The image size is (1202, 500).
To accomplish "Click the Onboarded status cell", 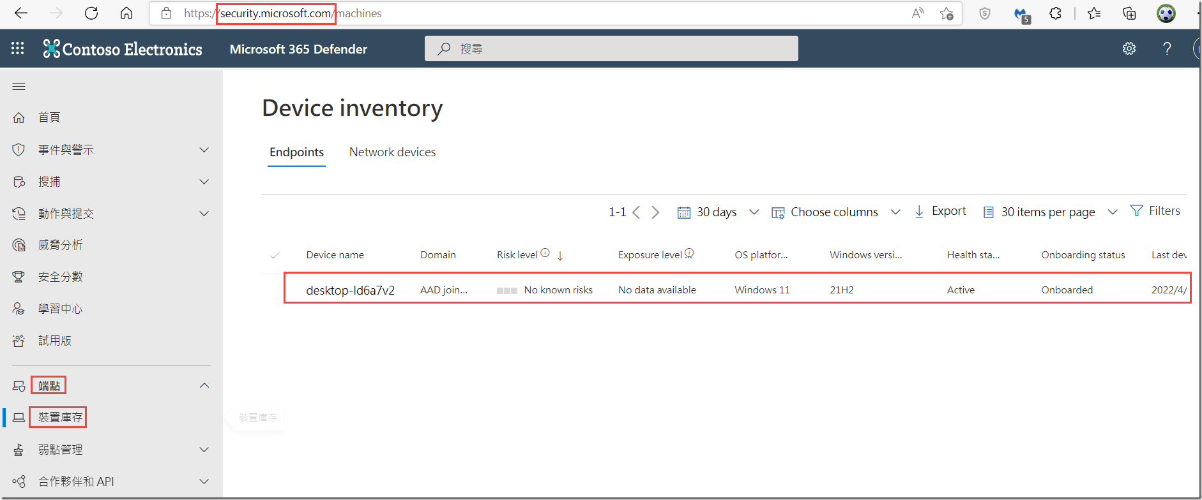I will click(1067, 290).
